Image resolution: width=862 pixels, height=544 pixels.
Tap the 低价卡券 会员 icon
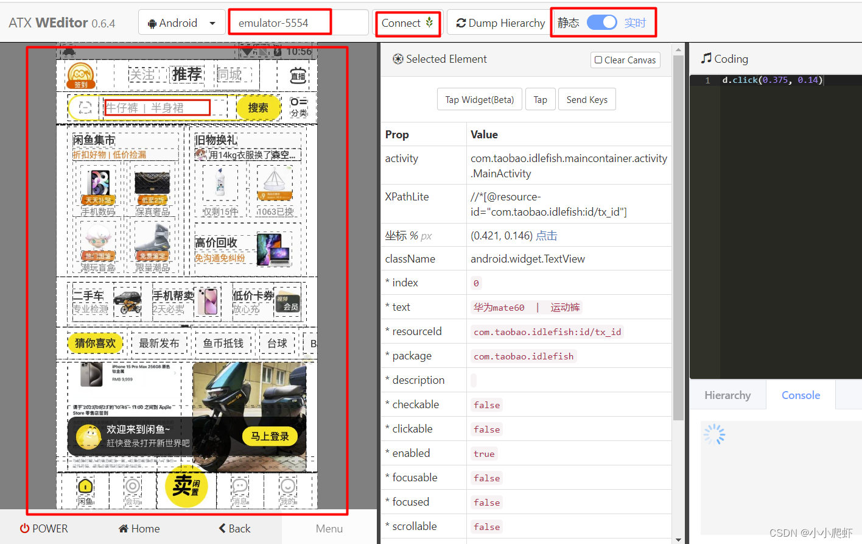point(287,303)
